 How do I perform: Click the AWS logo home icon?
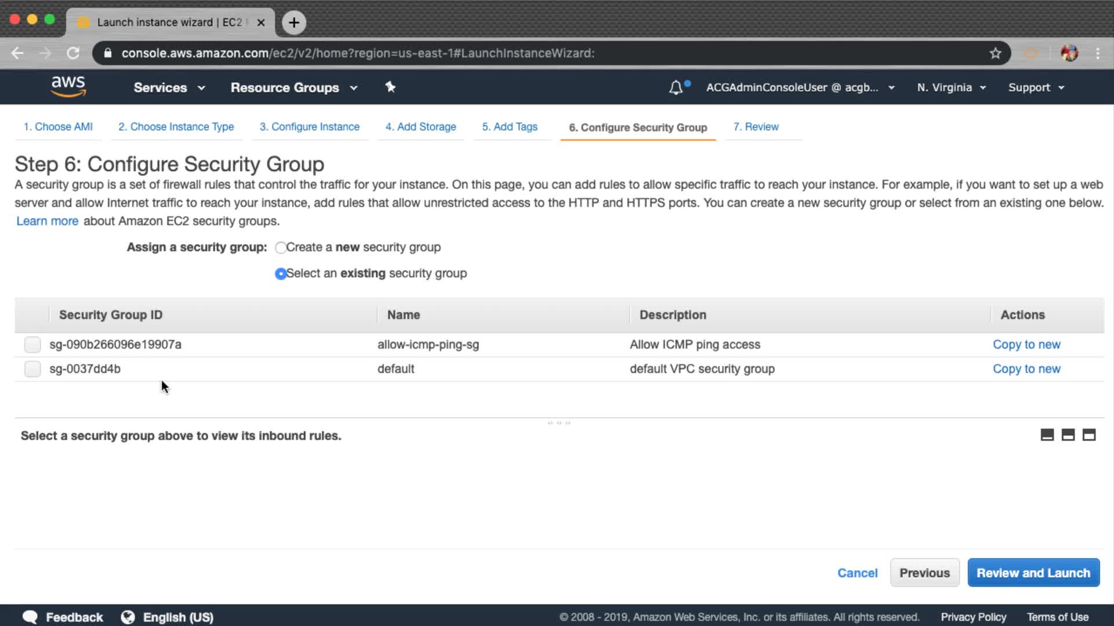[x=68, y=87]
